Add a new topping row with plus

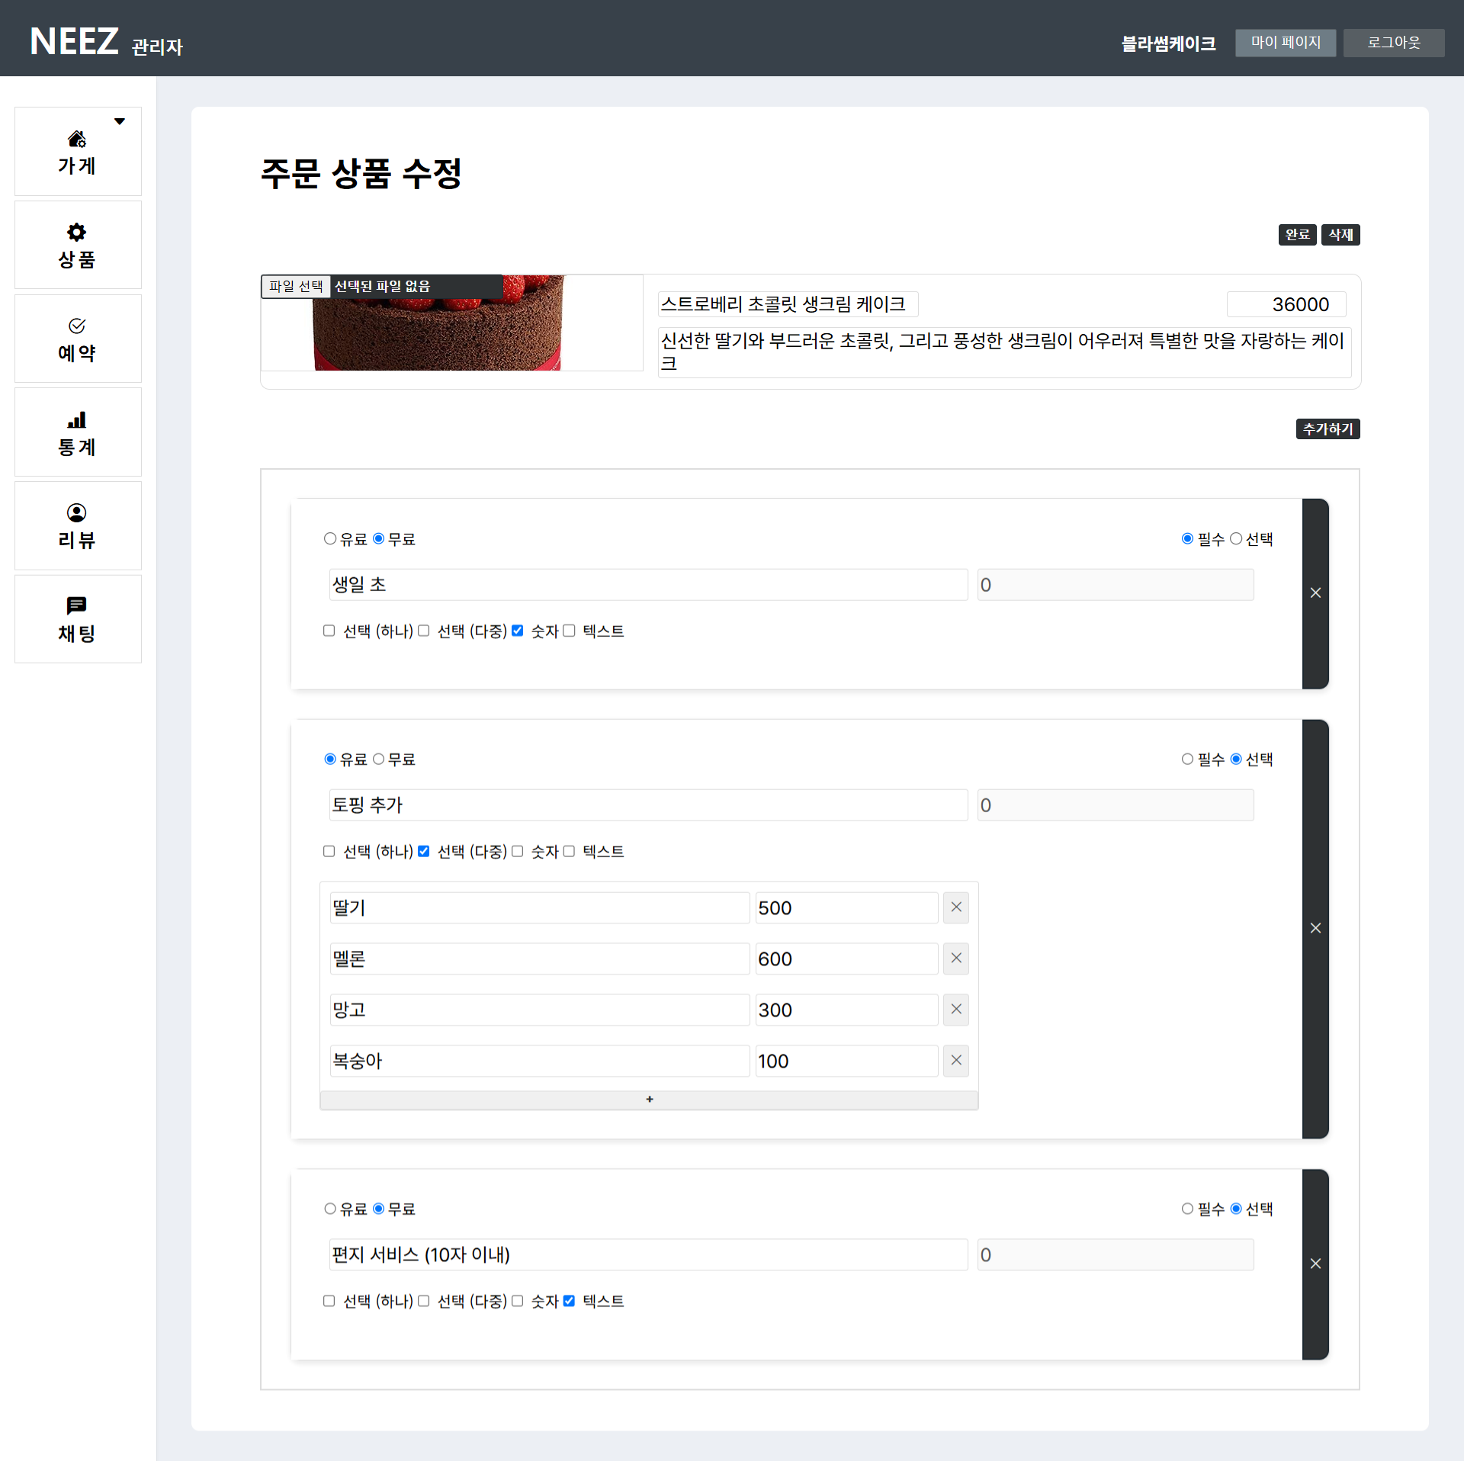(x=649, y=1100)
